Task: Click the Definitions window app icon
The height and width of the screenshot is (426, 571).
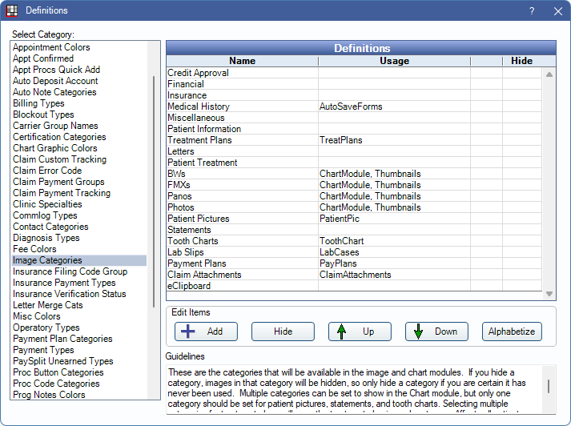Action: click(x=12, y=11)
